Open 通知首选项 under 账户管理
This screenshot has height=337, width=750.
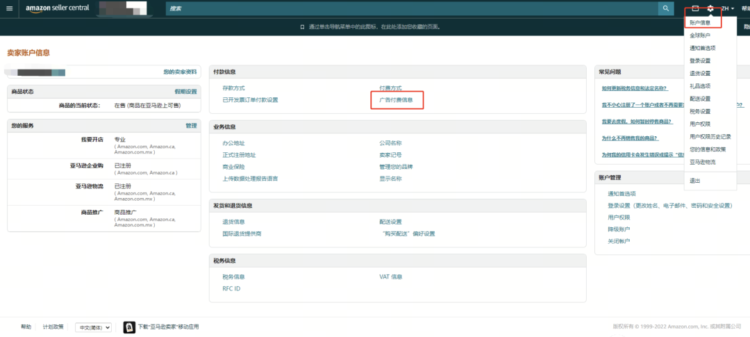tap(622, 194)
